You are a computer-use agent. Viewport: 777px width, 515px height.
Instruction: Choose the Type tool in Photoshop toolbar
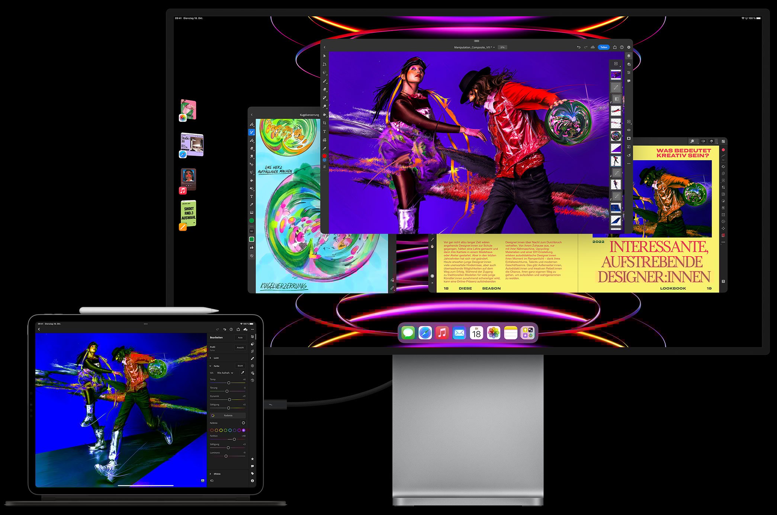[324, 132]
